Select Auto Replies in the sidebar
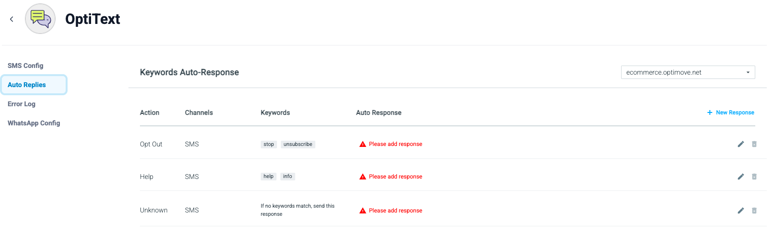The image size is (773, 234). click(x=34, y=85)
